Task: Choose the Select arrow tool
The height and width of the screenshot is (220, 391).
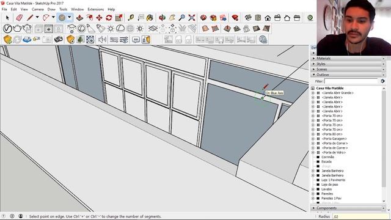Action: (x=7, y=18)
